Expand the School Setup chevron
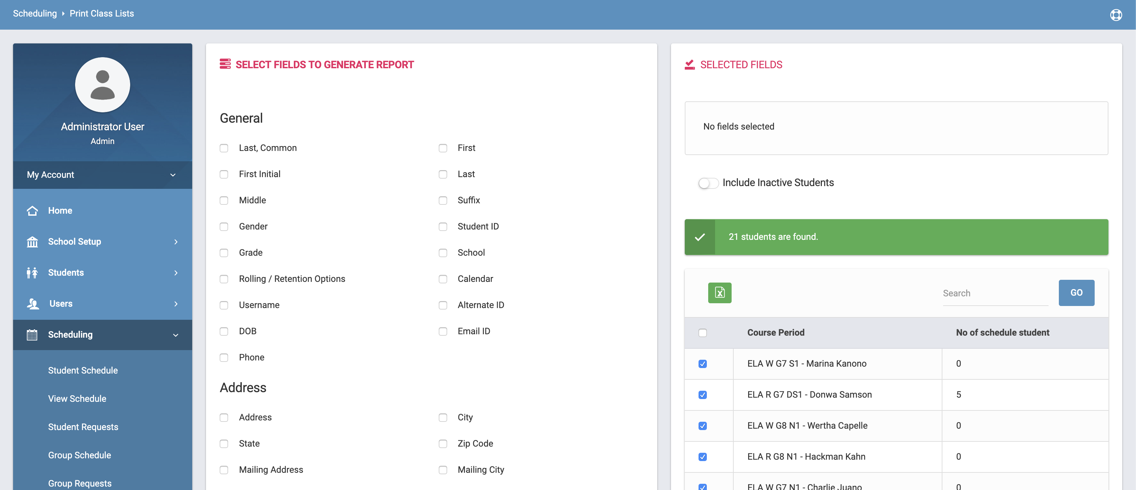Viewport: 1136px width, 490px height. click(x=176, y=242)
